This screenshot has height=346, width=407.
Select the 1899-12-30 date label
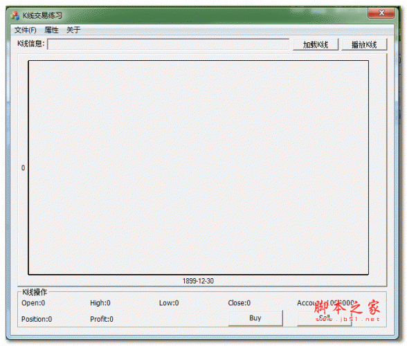198,281
